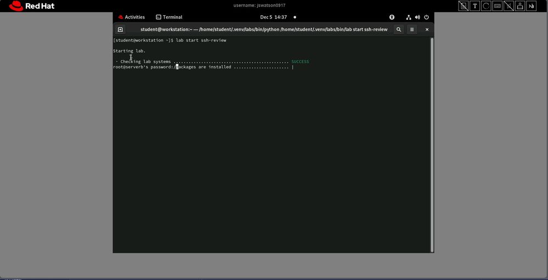This screenshot has width=548, height=280.
Task: Click the terminal vertical scrollbar
Action: (432, 142)
